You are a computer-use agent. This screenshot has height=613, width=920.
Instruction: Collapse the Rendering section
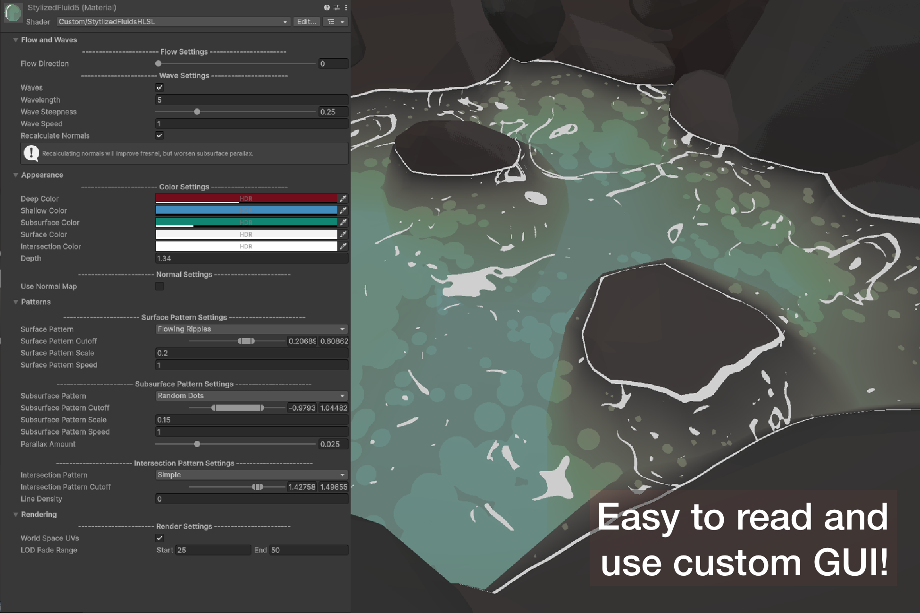[x=16, y=514]
